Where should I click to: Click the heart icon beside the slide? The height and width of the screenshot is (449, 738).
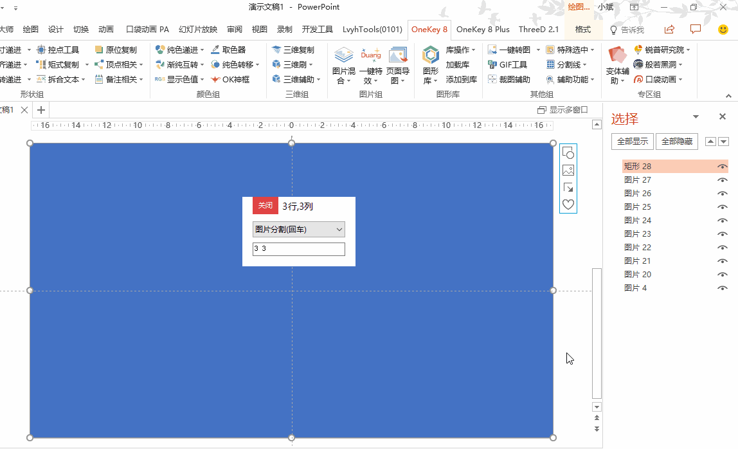568,205
